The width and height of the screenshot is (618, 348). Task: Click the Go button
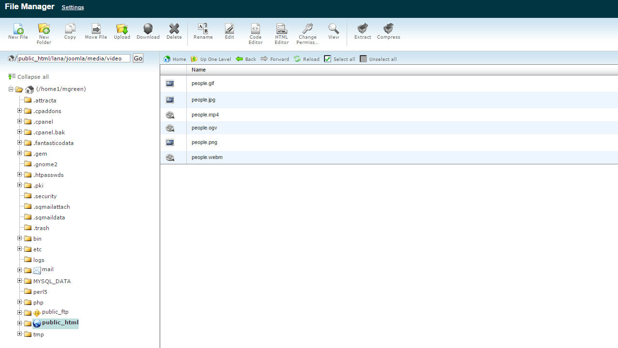(138, 58)
